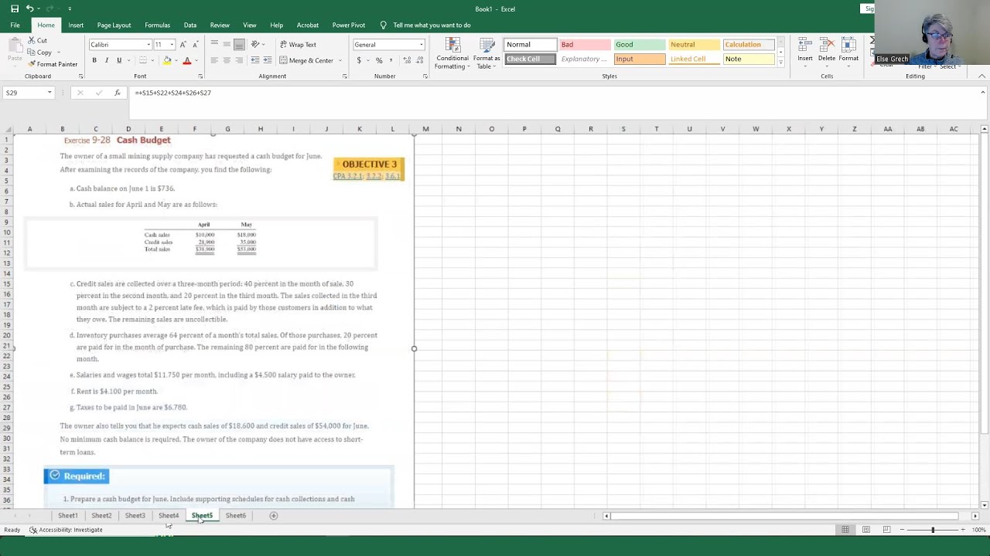The image size is (990, 556).
Task: Align text to the right
Action: click(x=239, y=60)
